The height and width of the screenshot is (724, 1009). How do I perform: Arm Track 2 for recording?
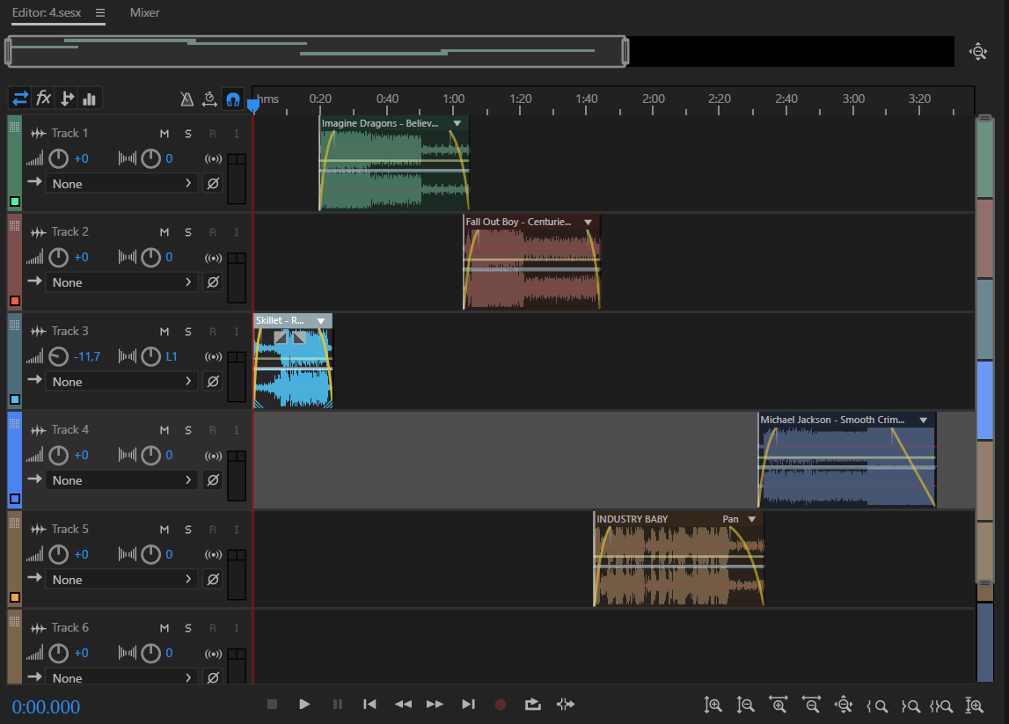[x=212, y=232]
